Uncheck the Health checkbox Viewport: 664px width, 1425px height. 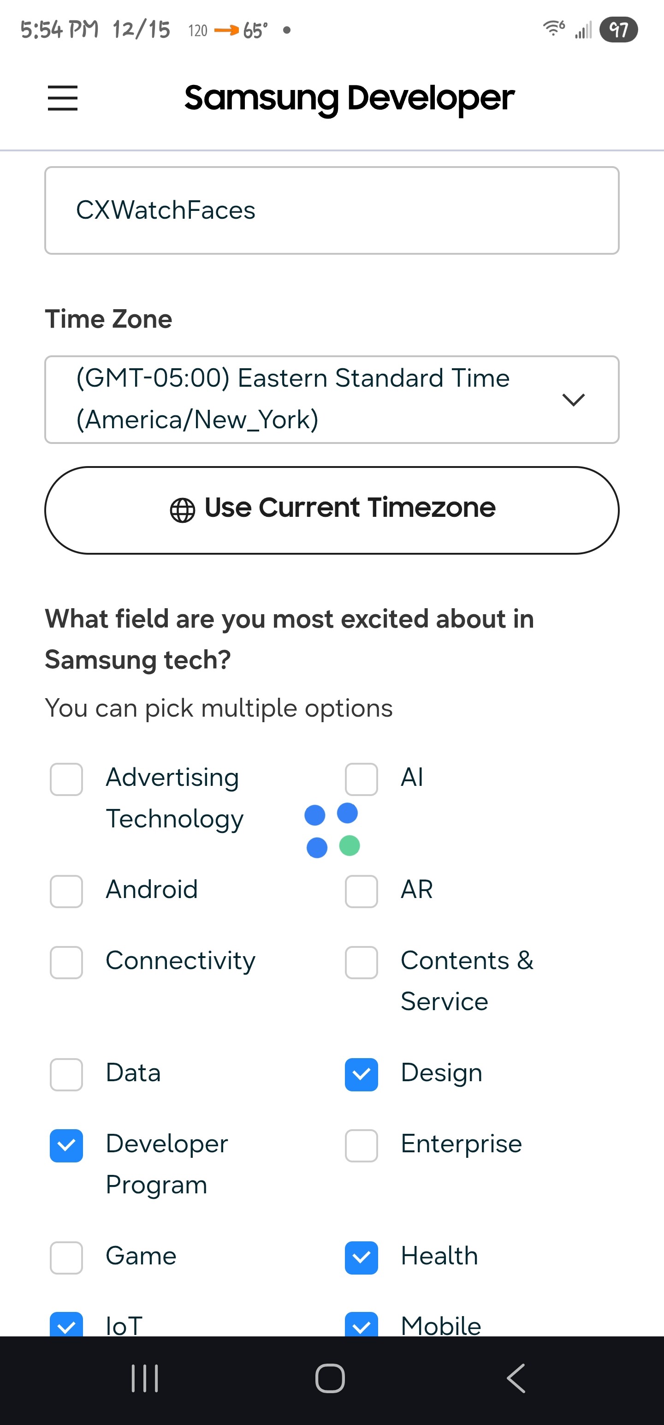(x=361, y=1257)
